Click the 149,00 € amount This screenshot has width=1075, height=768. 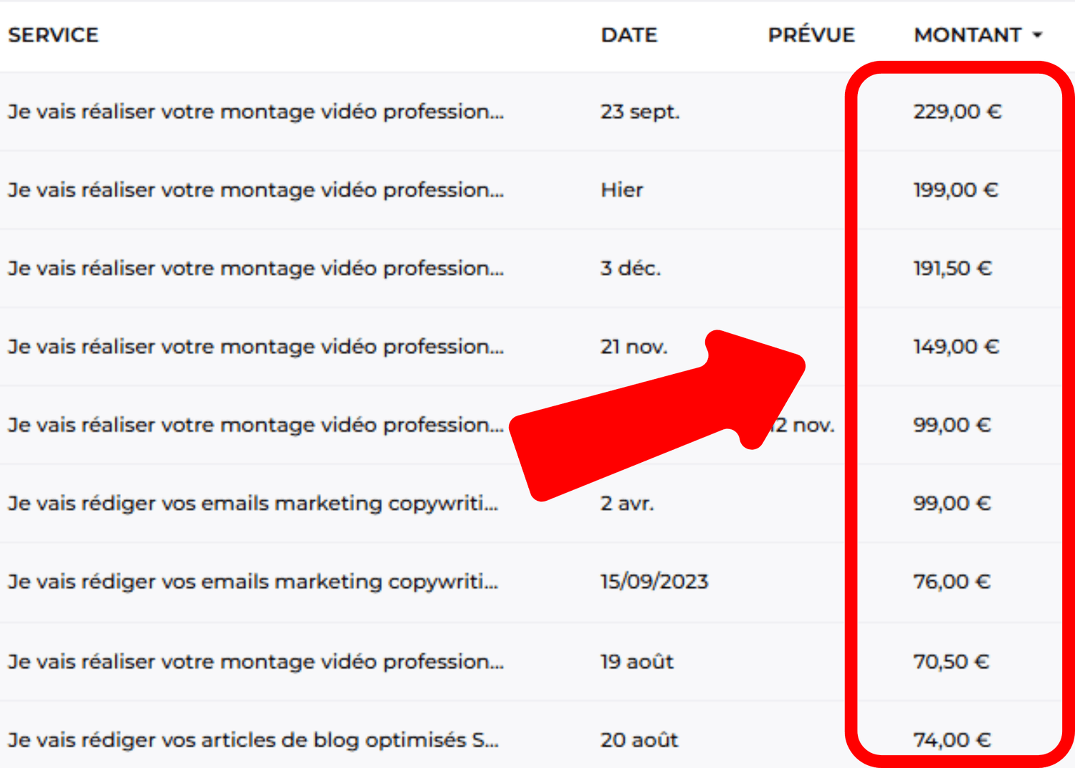pyautogui.click(x=956, y=347)
